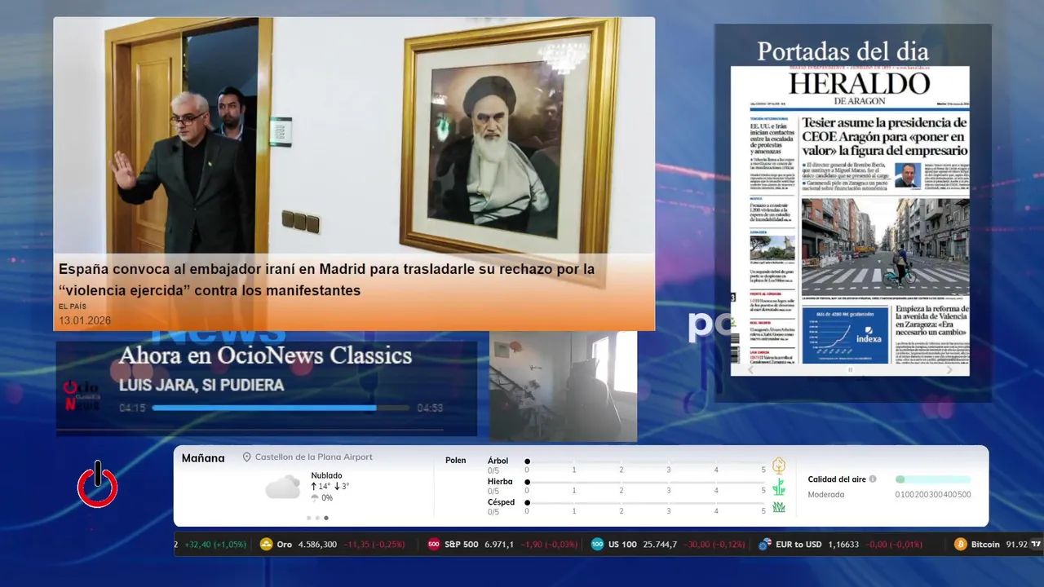The image size is (1044, 587).
Task: Click the cloudy weather icon
Action: pyautogui.click(x=282, y=488)
